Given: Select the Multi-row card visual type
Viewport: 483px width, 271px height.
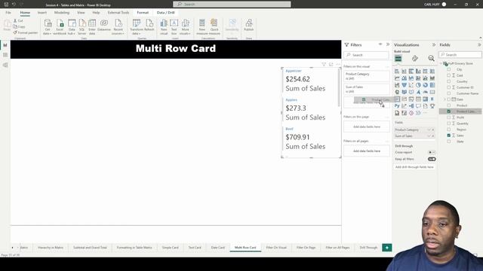Looking at the screenshot, I should (x=397, y=99).
